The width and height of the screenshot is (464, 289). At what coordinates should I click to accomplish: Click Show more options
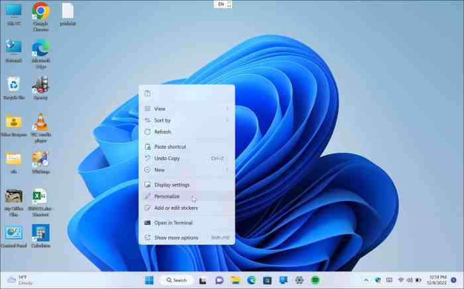tap(187, 237)
